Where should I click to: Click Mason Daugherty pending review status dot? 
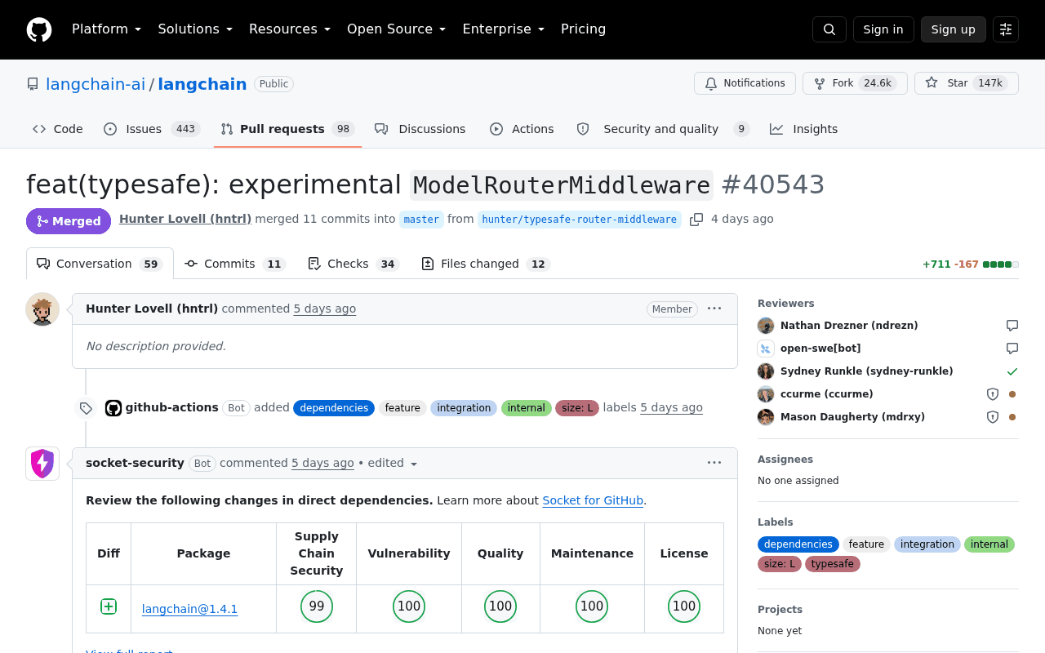(1012, 417)
